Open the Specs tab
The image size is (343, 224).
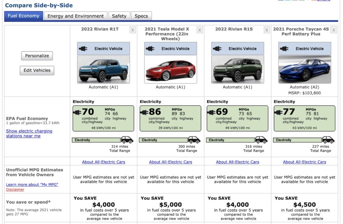point(141,16)
